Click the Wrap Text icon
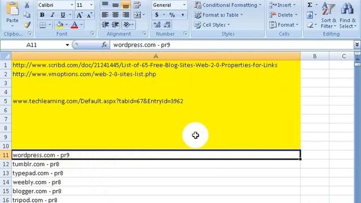 pos(138,5)
